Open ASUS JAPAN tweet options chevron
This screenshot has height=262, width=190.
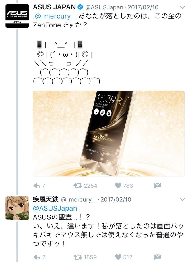tap(183, 7)
